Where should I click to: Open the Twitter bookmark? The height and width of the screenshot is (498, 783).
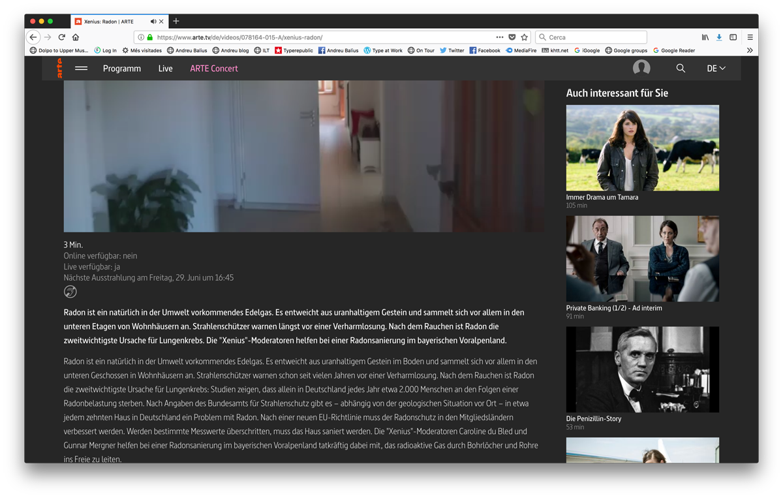tap(452, 50)
